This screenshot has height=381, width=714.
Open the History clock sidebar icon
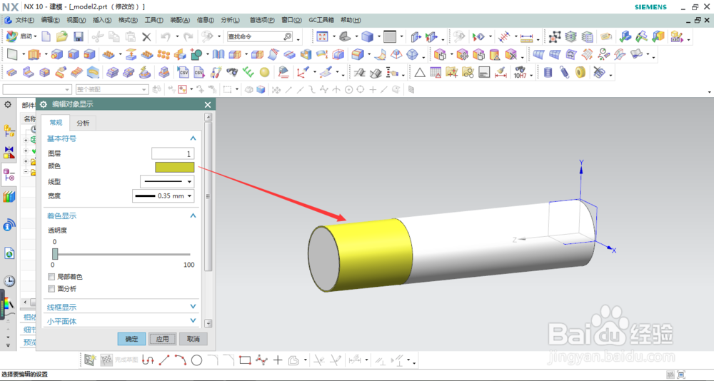tap(9, 281)
